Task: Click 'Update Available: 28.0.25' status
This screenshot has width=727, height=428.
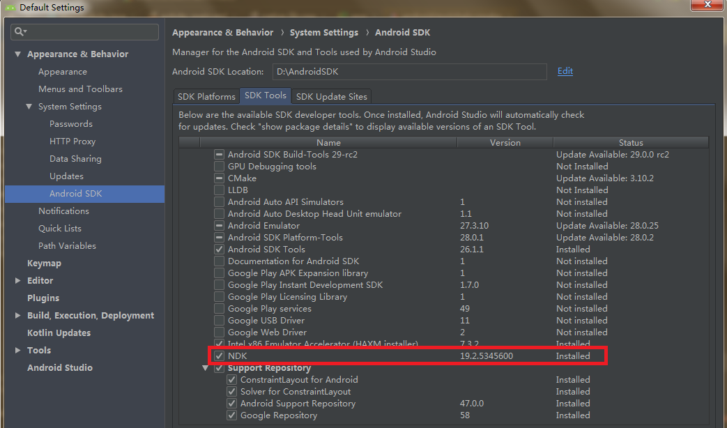Action: tap(607, 225)
